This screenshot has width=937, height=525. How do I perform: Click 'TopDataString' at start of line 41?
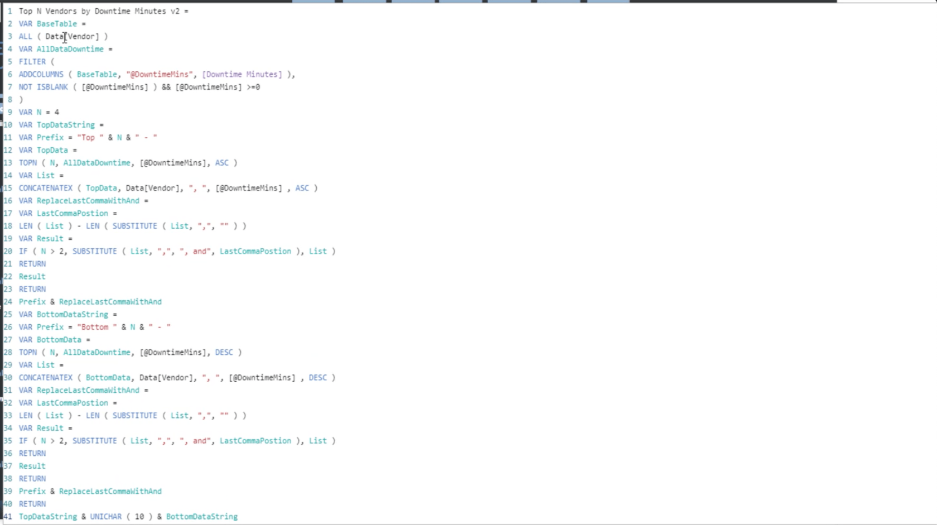[x=48, y=517]
